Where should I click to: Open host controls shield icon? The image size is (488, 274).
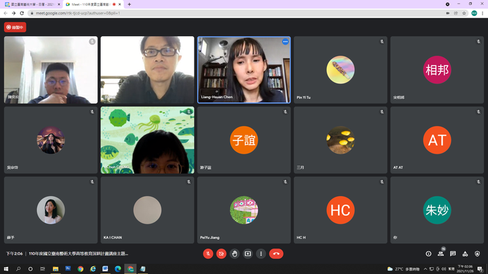pos(477,254)
